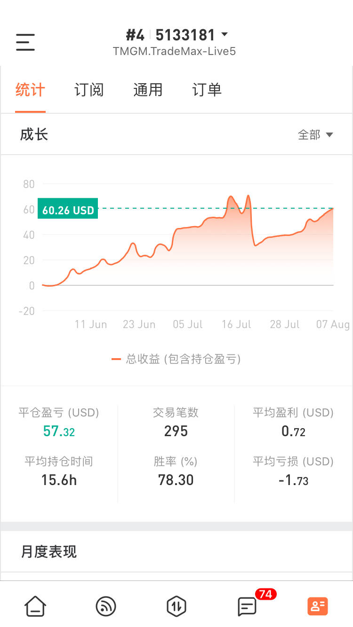This screenshot has height=627, width=353.
Task: Switch to the 统计 tab
Action: 30,90
